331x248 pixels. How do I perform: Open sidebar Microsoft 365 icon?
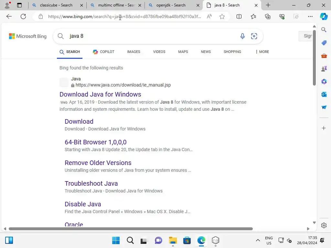324,81
